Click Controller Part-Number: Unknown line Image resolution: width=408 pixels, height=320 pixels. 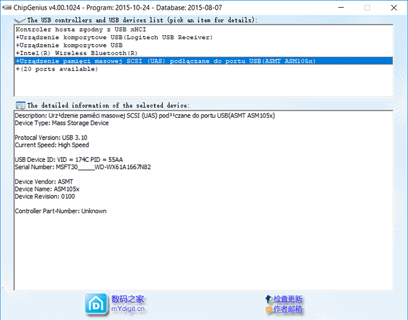(x=61, y=211)
